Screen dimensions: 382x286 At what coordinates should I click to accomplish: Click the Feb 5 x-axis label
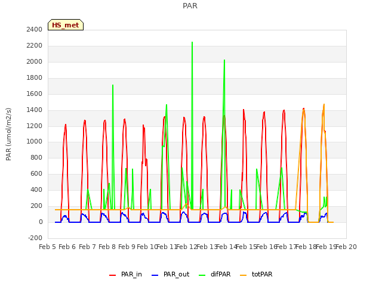[48, 247]
